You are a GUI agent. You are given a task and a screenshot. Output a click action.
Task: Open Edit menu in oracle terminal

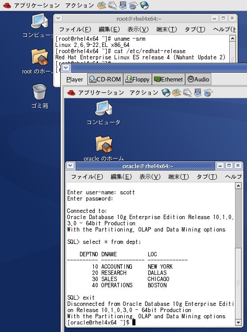121,177
